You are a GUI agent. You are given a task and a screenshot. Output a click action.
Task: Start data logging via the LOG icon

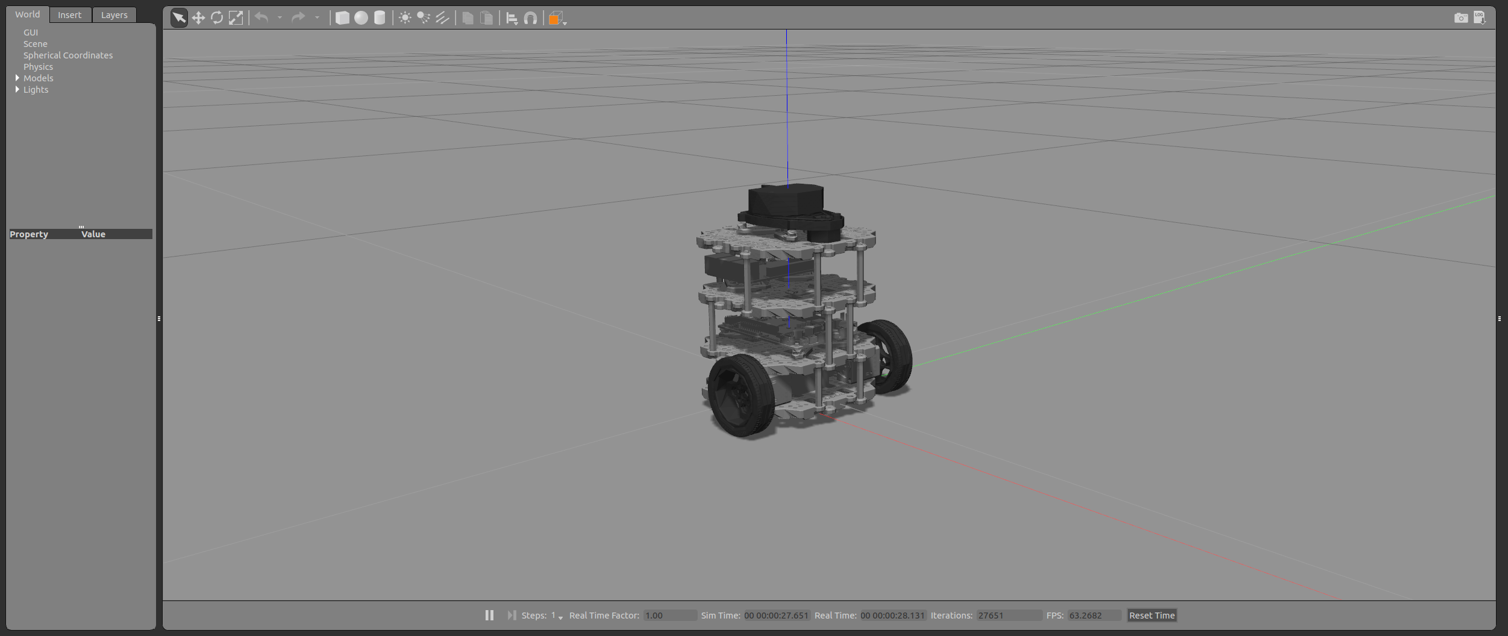1480,17
